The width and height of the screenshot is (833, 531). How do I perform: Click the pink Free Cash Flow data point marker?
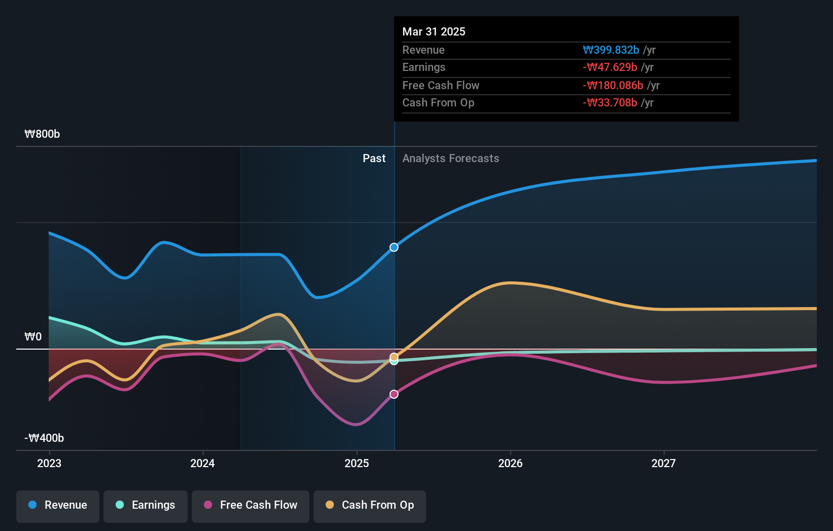(x=394, y=394)
